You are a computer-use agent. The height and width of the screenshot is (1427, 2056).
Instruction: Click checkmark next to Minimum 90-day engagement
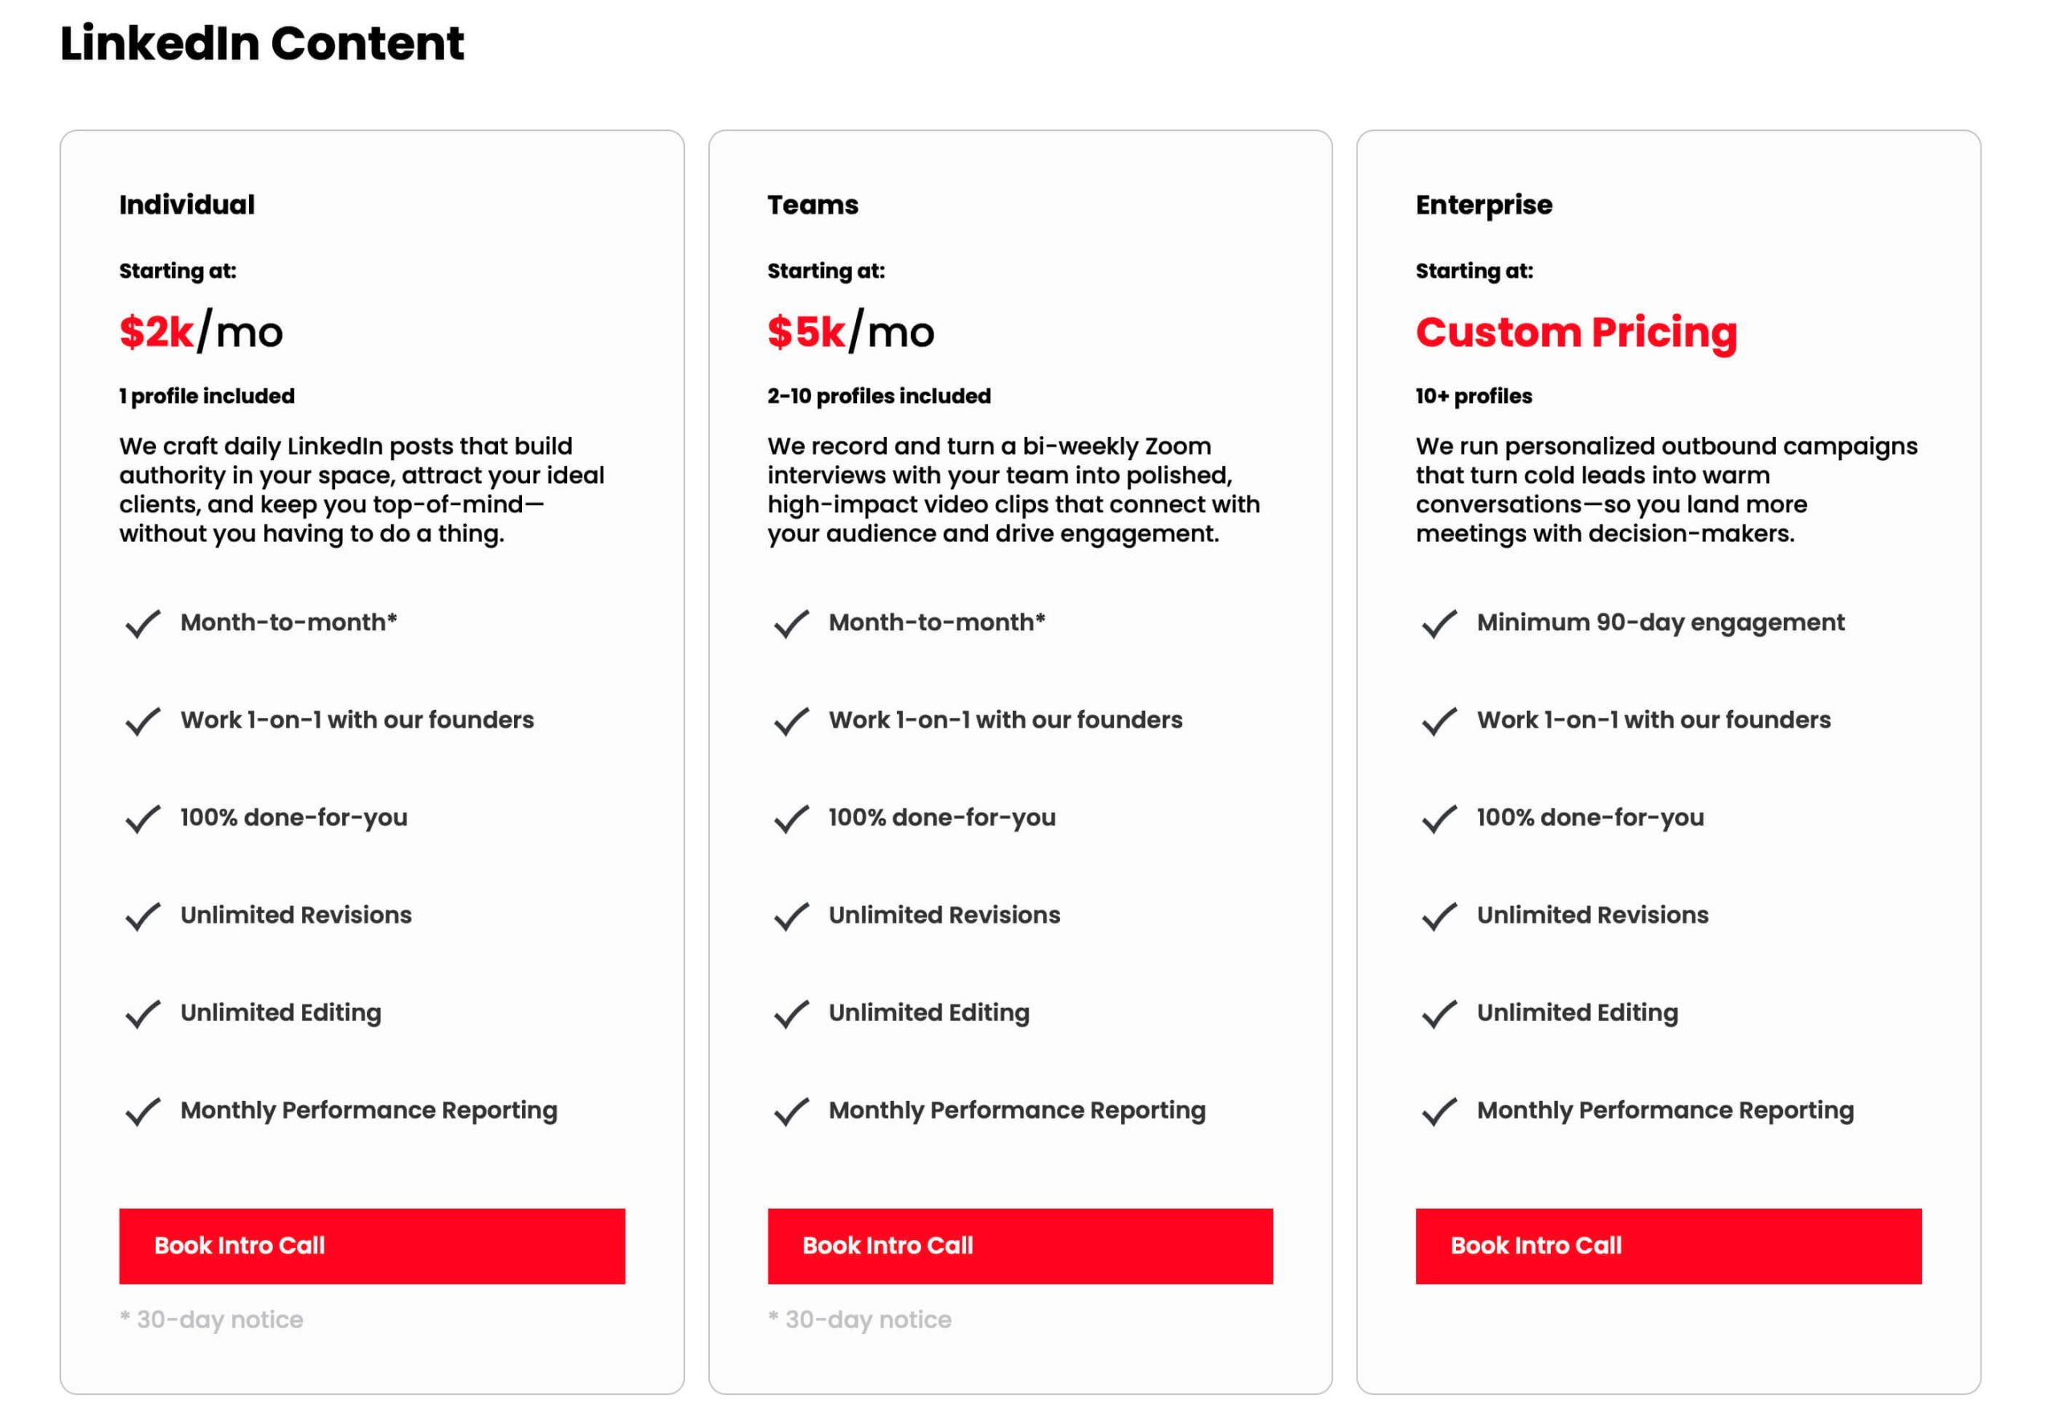[1439, 623]
